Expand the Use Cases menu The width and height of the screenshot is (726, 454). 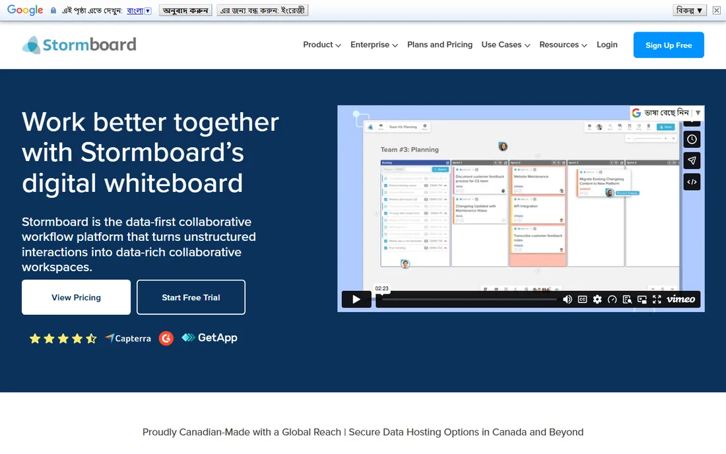[506, 45]
